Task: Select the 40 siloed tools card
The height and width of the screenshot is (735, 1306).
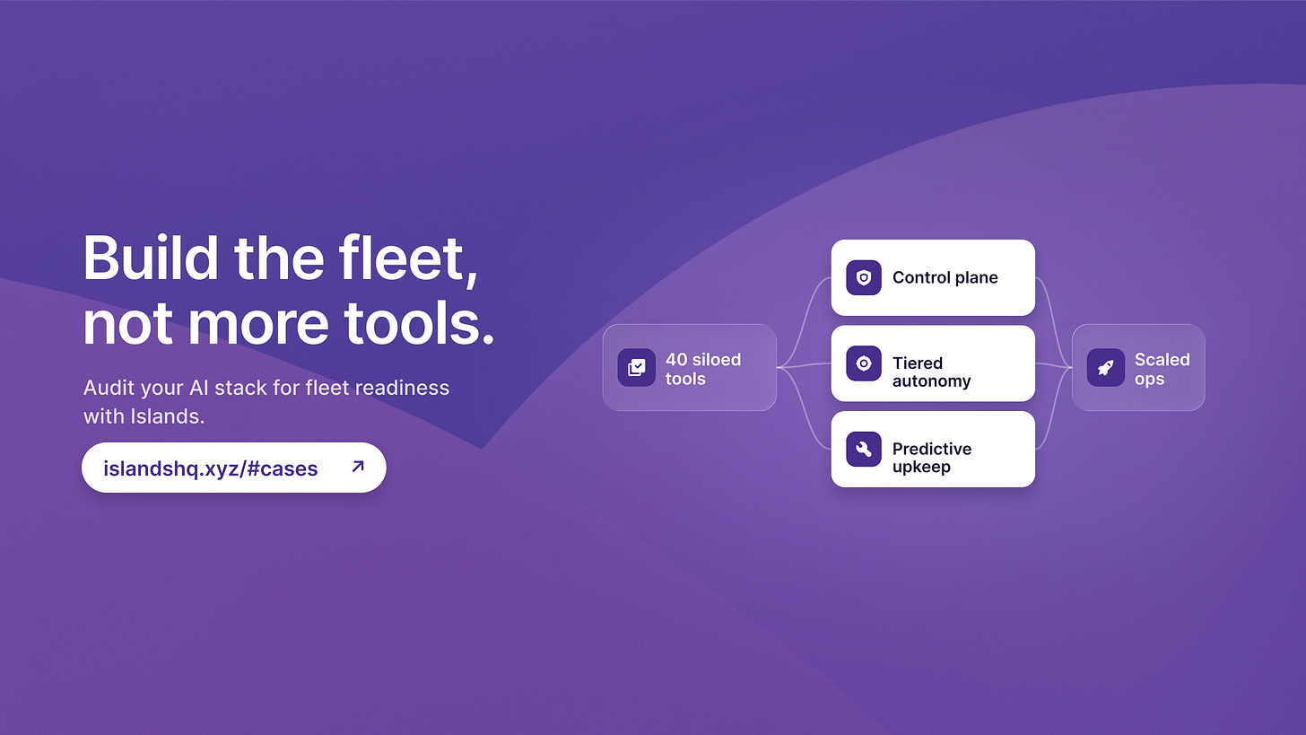Action: pyautogui.click(x=690, y=368)
